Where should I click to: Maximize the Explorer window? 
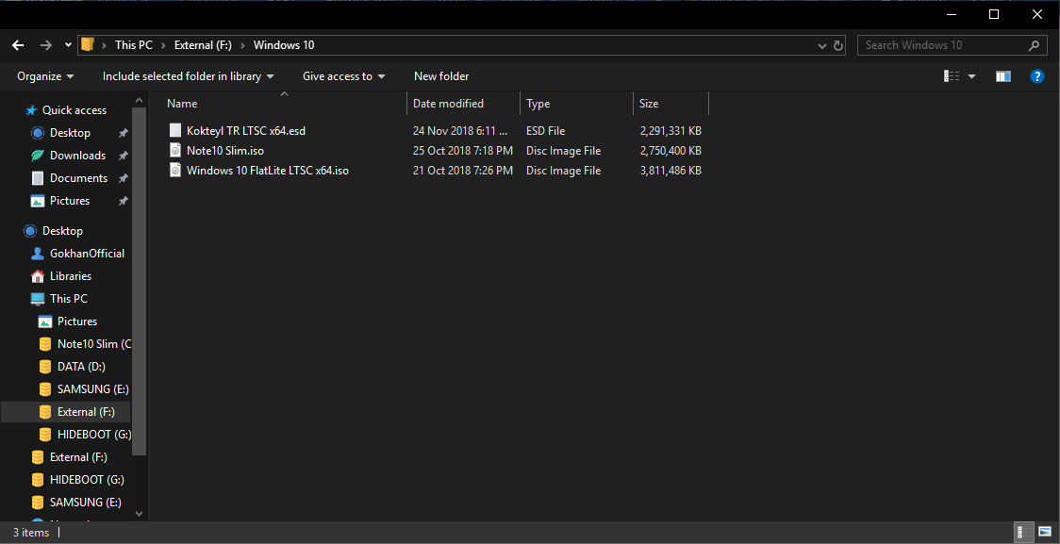tap(994, 14)
